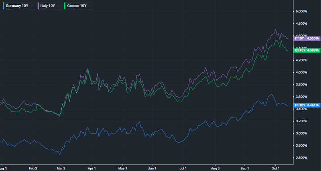Viewport: 321px width, 171px height.
Task: Remove the Germany 10Y series
Action: (32, 6)
